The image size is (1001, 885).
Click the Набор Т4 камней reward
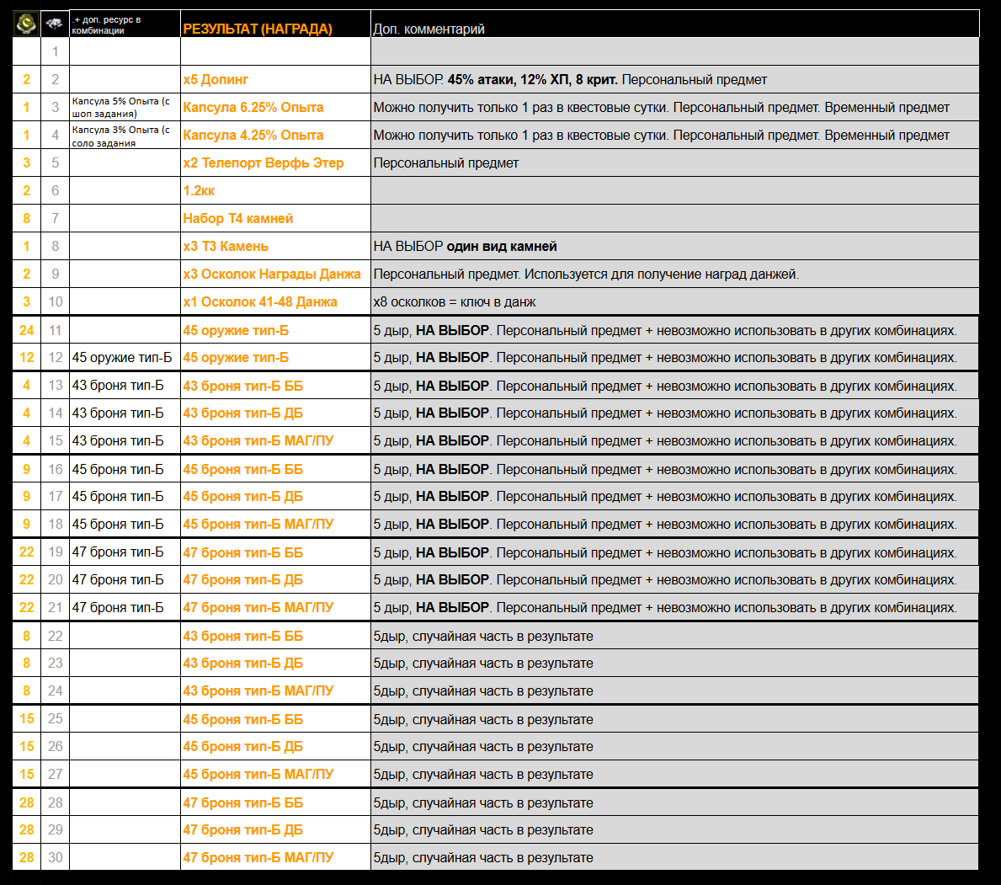[x=238, y=218]
